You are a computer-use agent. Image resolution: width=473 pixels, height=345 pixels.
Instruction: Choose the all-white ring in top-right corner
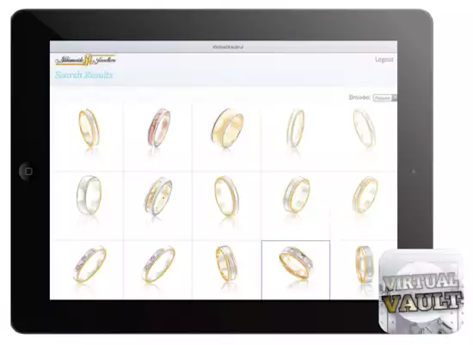(364, 128)
